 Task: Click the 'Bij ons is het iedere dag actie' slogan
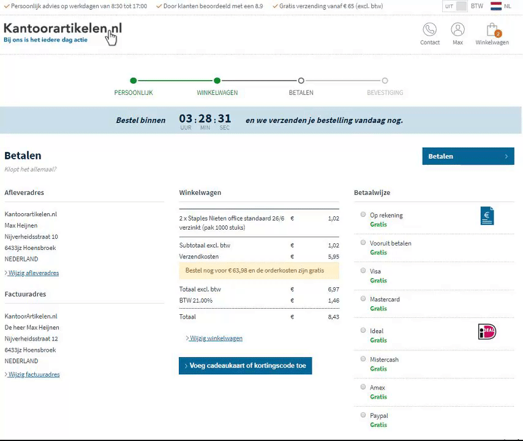coord(45,40)
